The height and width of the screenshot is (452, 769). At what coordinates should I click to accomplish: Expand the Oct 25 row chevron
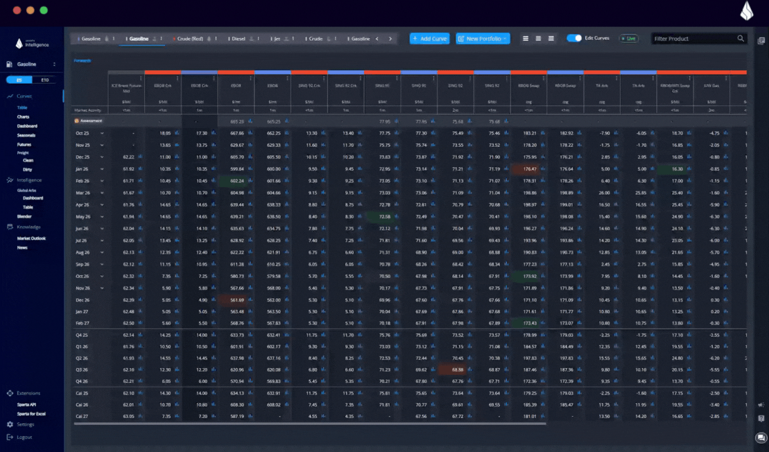point(102,133)
